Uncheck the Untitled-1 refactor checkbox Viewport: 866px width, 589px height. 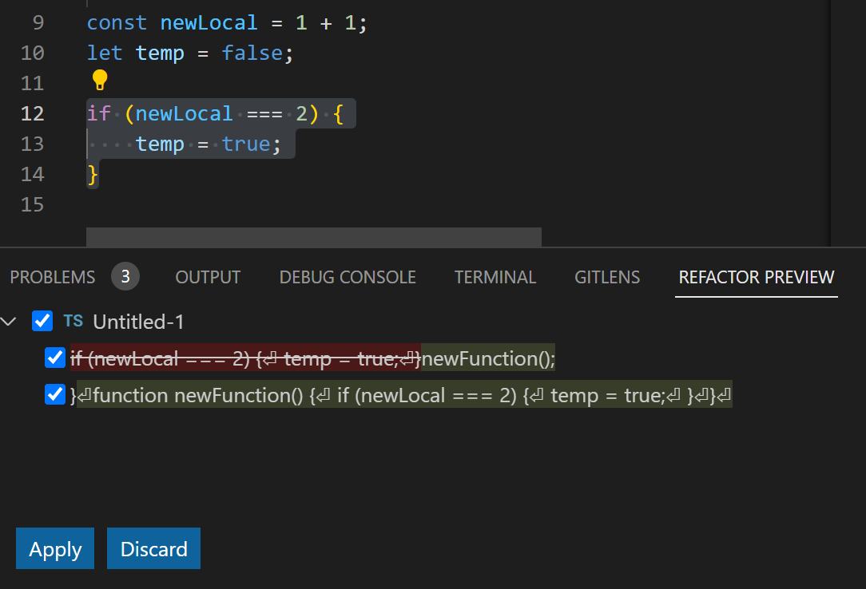[42, 321]
